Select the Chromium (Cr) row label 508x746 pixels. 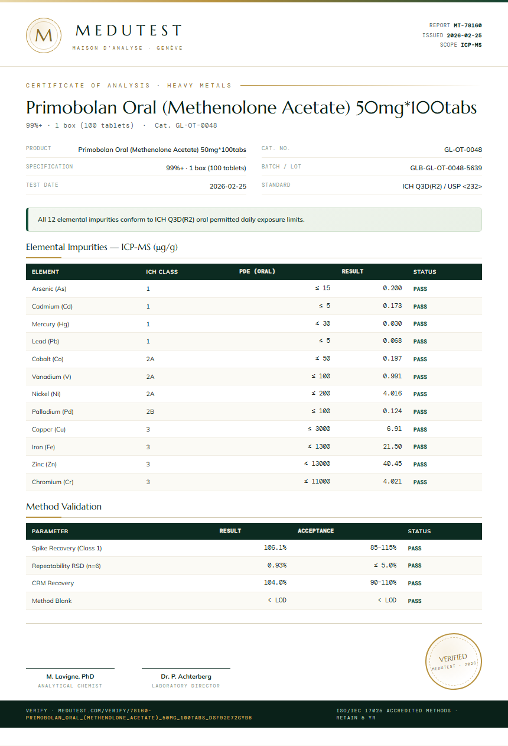coord(53,482)
